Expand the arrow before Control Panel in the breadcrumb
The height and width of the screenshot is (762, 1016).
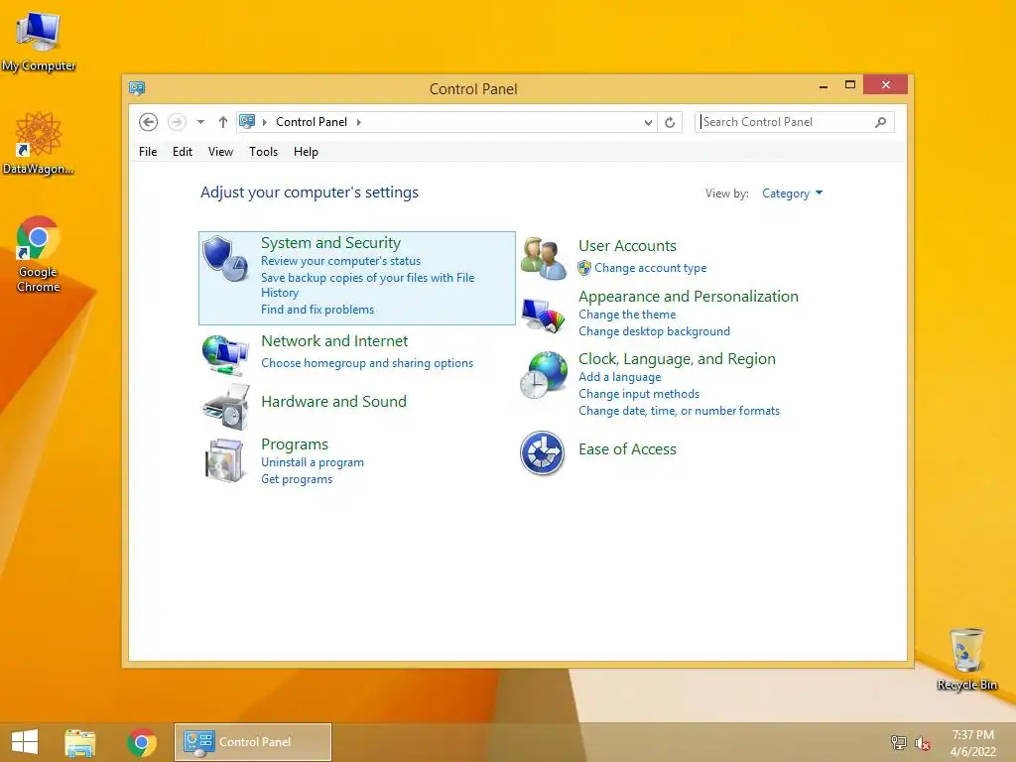(264, 122)
